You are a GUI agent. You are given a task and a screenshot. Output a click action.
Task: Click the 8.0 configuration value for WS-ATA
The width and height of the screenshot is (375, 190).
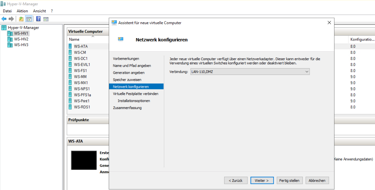click(353, 46)
